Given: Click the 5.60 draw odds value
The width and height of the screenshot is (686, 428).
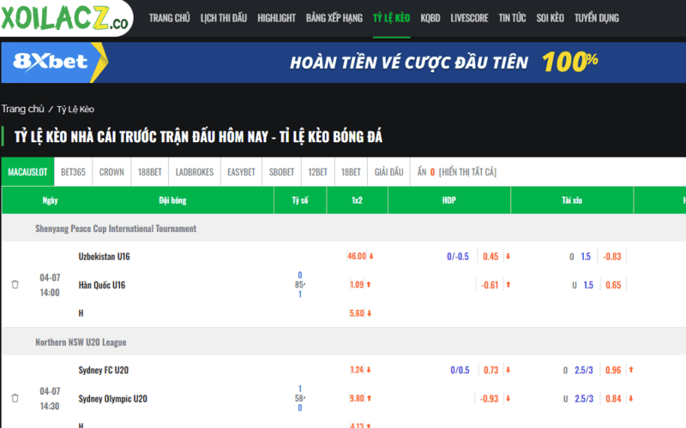Looking at the screenshot, I should (357, 312).
